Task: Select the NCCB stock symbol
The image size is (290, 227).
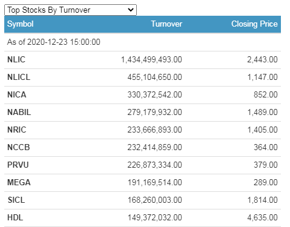Action: click(19, 147)
